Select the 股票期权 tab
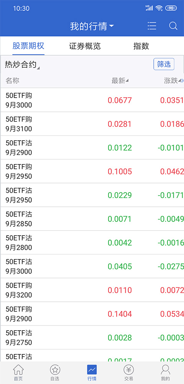The width and height of the screenshot is (184, 384). click(x=28, y=46)
